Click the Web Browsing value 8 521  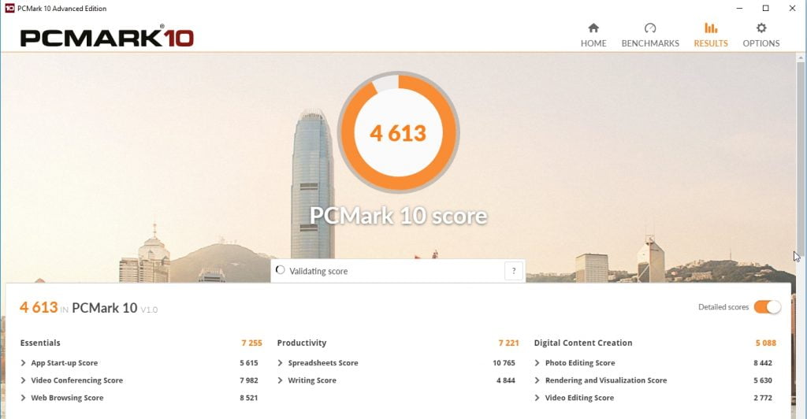click(248, 398)
